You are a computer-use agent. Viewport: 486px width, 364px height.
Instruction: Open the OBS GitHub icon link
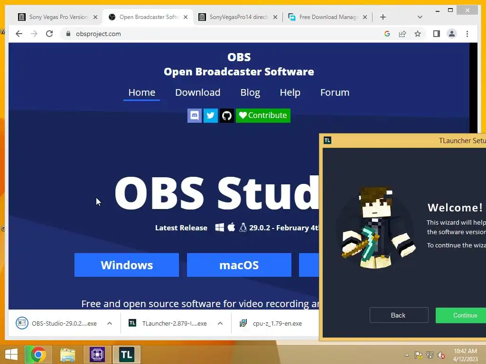point(226,116)
